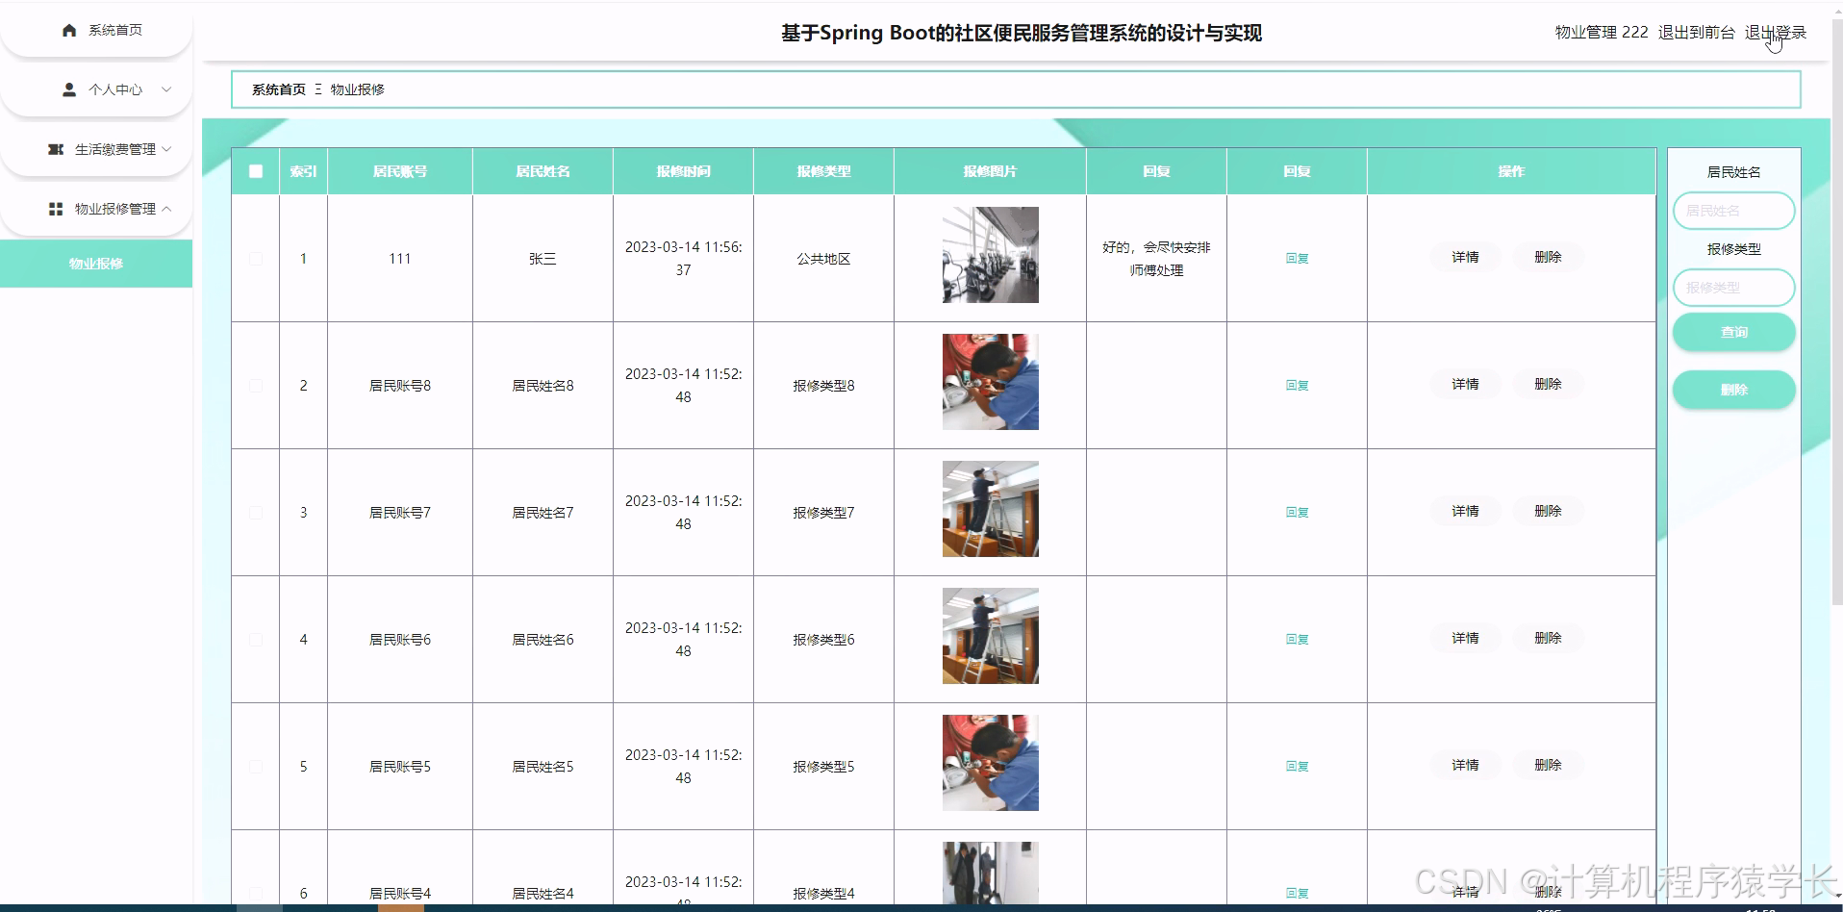Click 删除 for 居民账号8 row
Screen dimensions: 1843x912
click(1548, 384)
